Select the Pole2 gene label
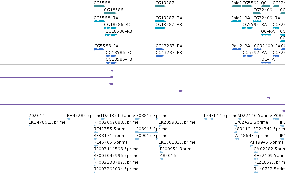 pyautogui.click(x=236, y=3)
